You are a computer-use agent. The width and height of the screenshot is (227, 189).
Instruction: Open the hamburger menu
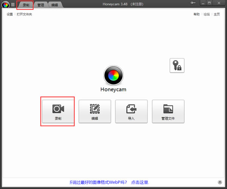click(x=13, y=5)
